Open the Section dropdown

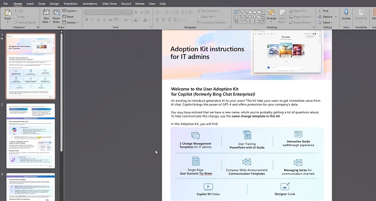pyautogui.click(x=70, y=22)
